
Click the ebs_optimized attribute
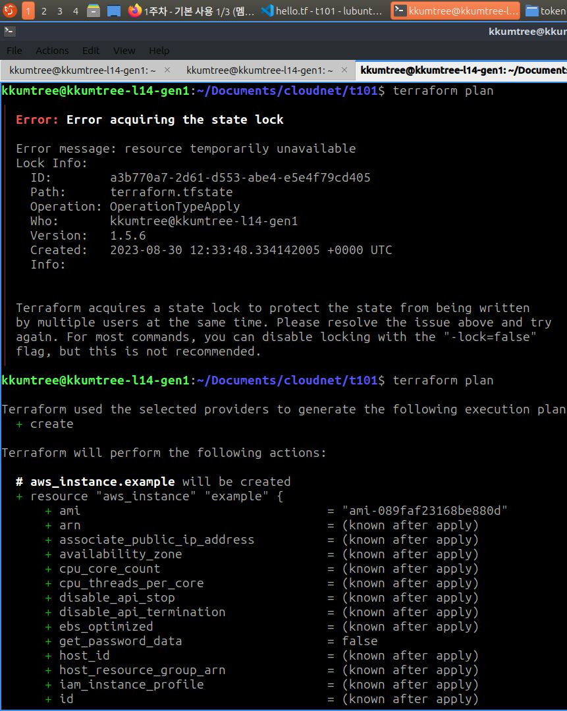[x=106, y=627]
